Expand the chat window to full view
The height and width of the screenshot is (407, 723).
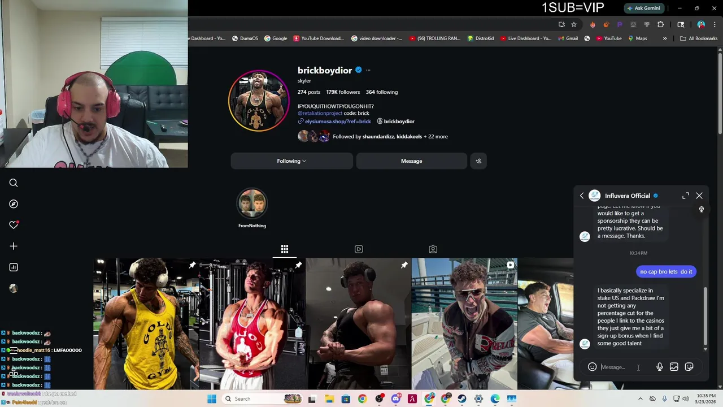(685, 196)
